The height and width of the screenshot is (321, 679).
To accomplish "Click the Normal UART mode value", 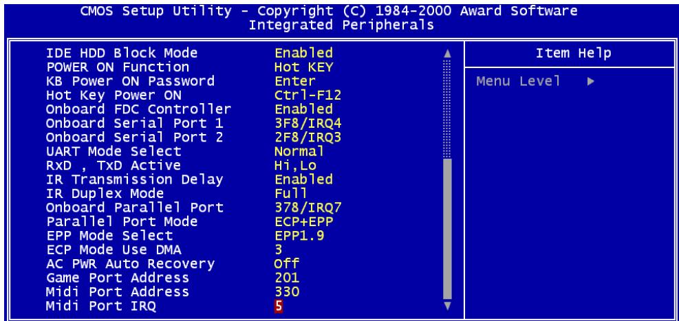I will [299, 151].
